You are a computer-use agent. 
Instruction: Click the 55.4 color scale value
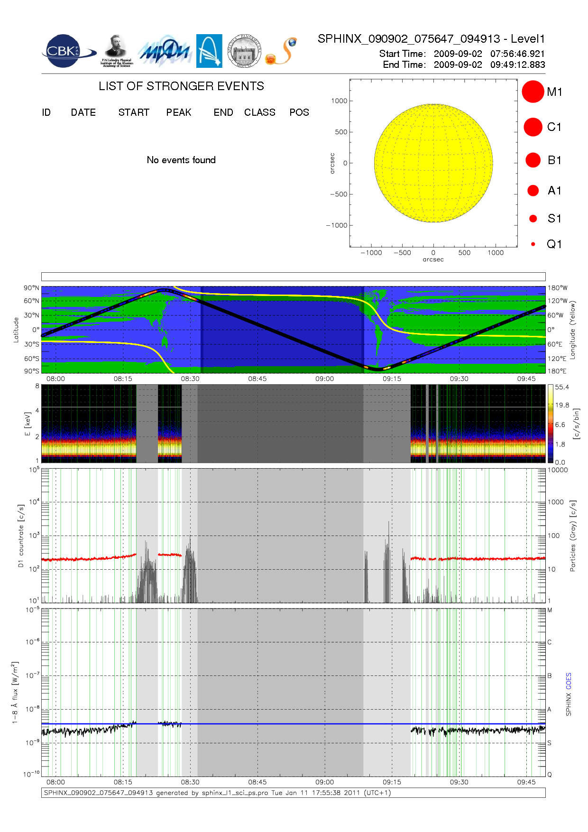[562, 387]
